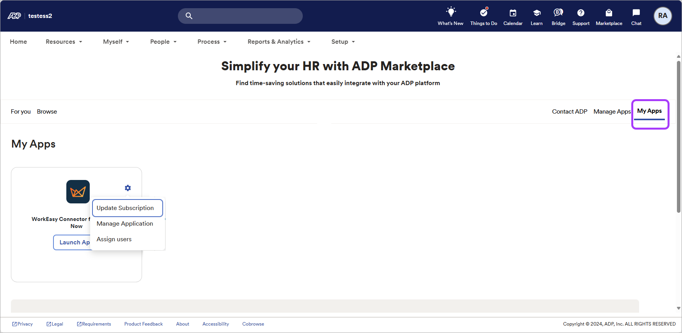Click the WorkEasy Connector app name
The width and height of the screenshot is (682, 333).
coord(61,223)
